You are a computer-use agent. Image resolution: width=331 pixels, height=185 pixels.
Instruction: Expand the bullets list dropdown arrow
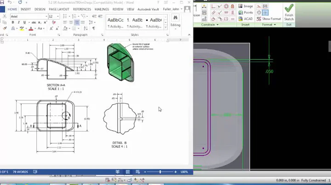(69, 16)
